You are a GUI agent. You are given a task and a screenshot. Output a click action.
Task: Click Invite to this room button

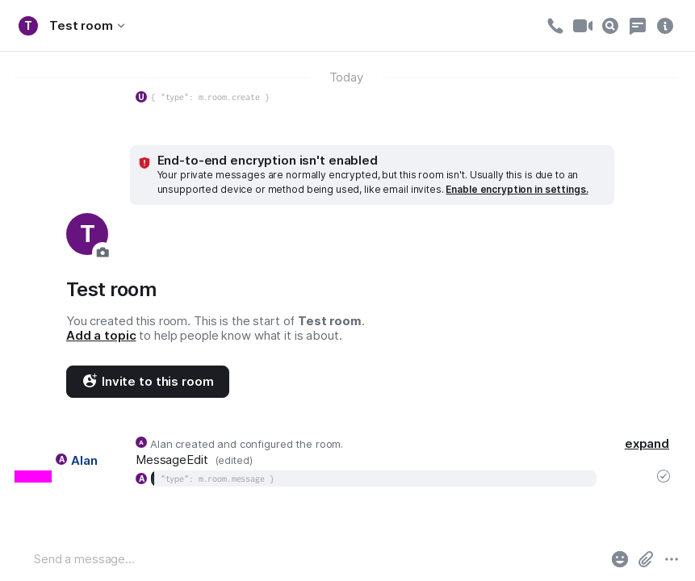point(148,382)
